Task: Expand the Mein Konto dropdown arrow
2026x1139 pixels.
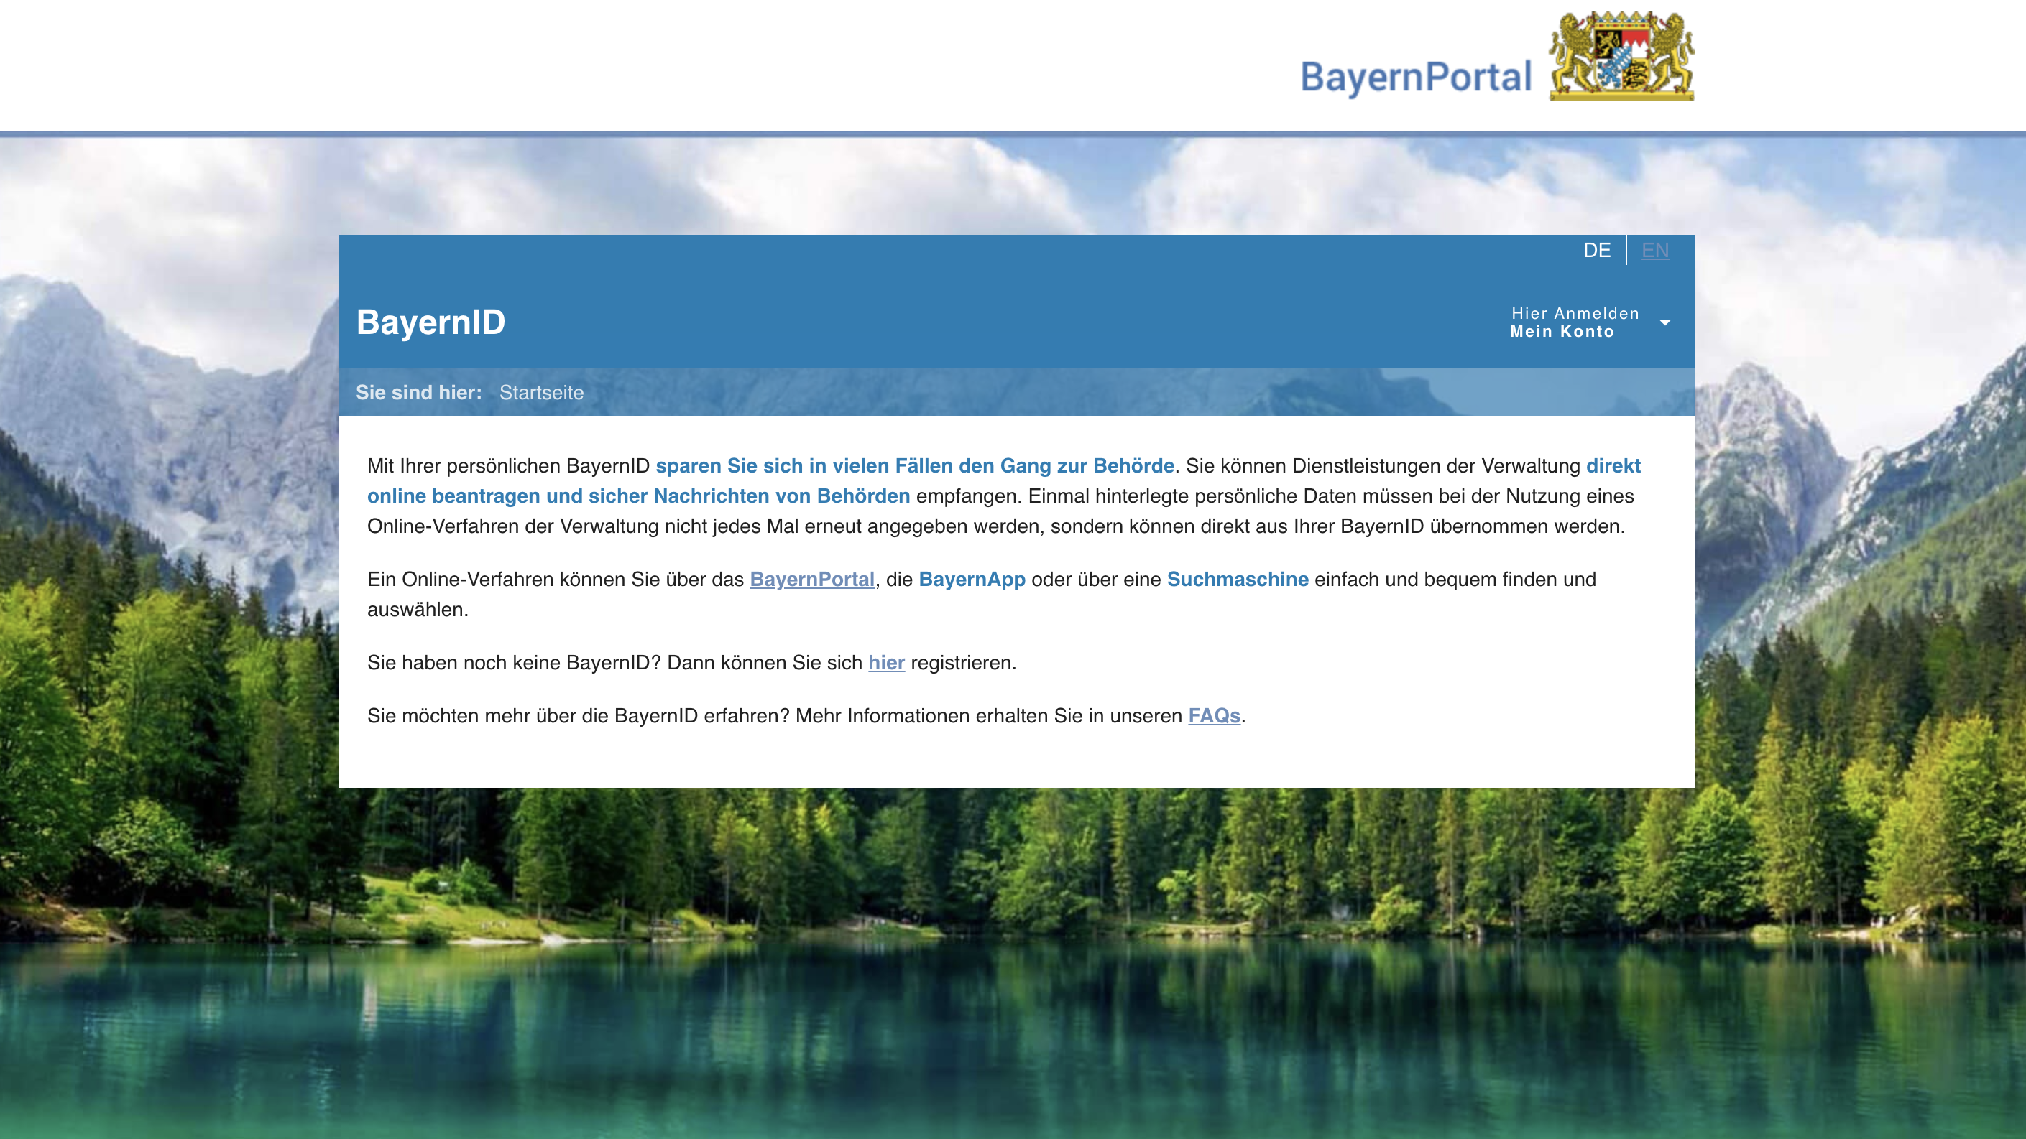Action: (x=1665, y=322)
